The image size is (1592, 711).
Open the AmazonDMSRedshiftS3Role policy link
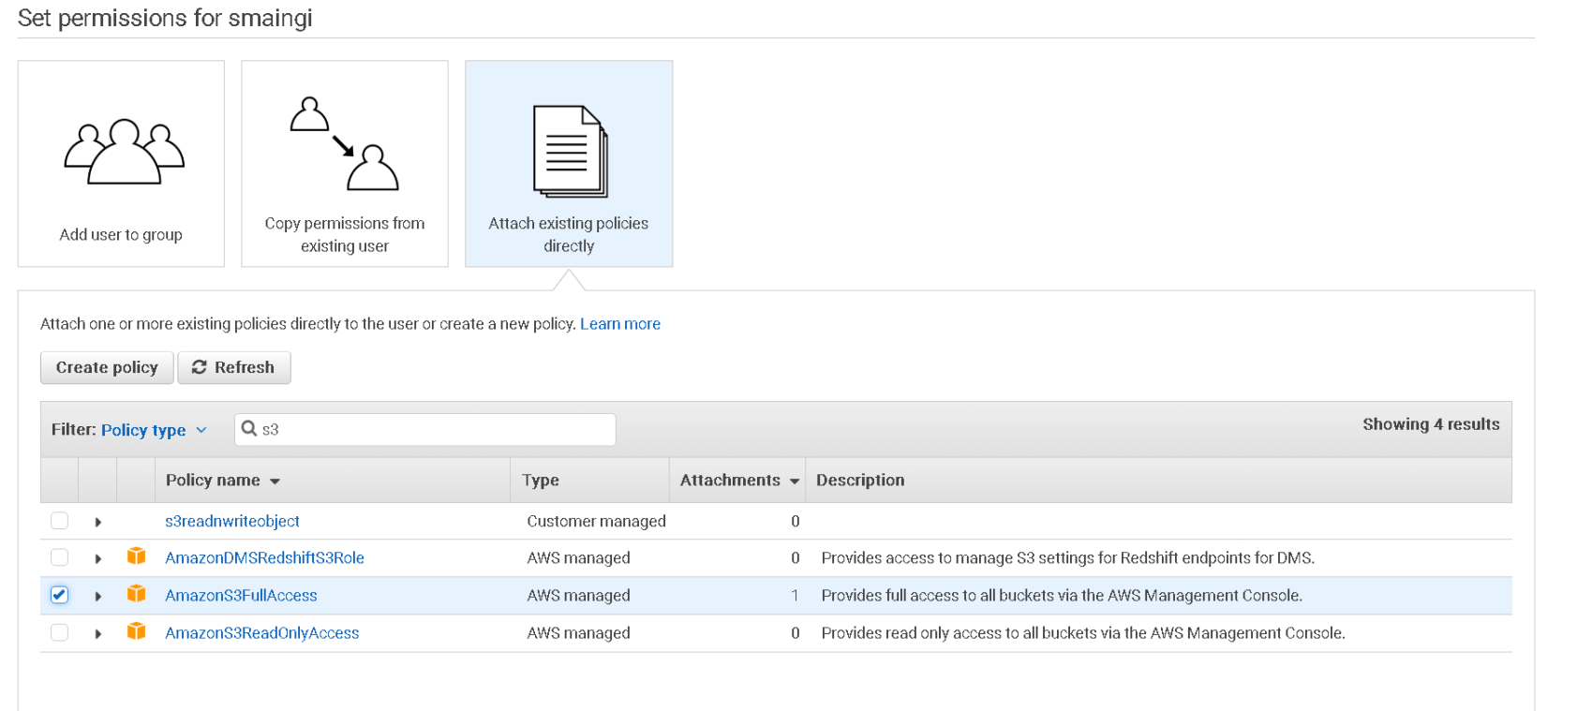pos(264,557)
